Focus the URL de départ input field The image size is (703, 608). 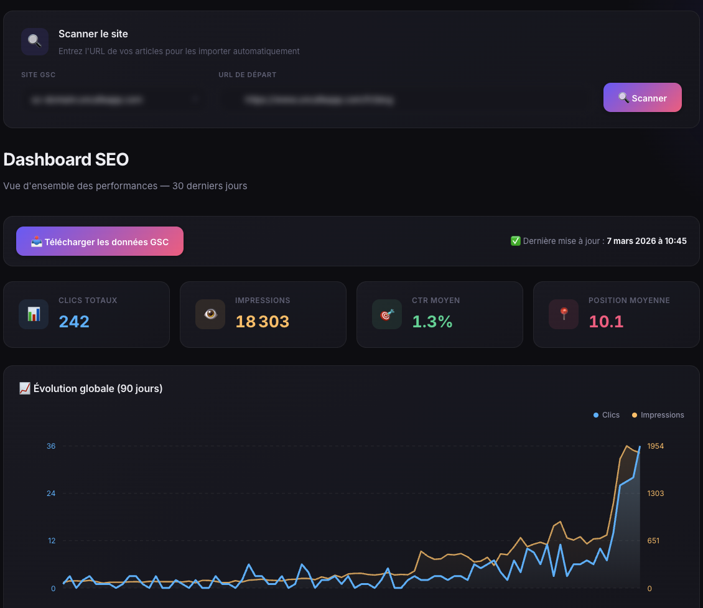(x=404, y=99)
